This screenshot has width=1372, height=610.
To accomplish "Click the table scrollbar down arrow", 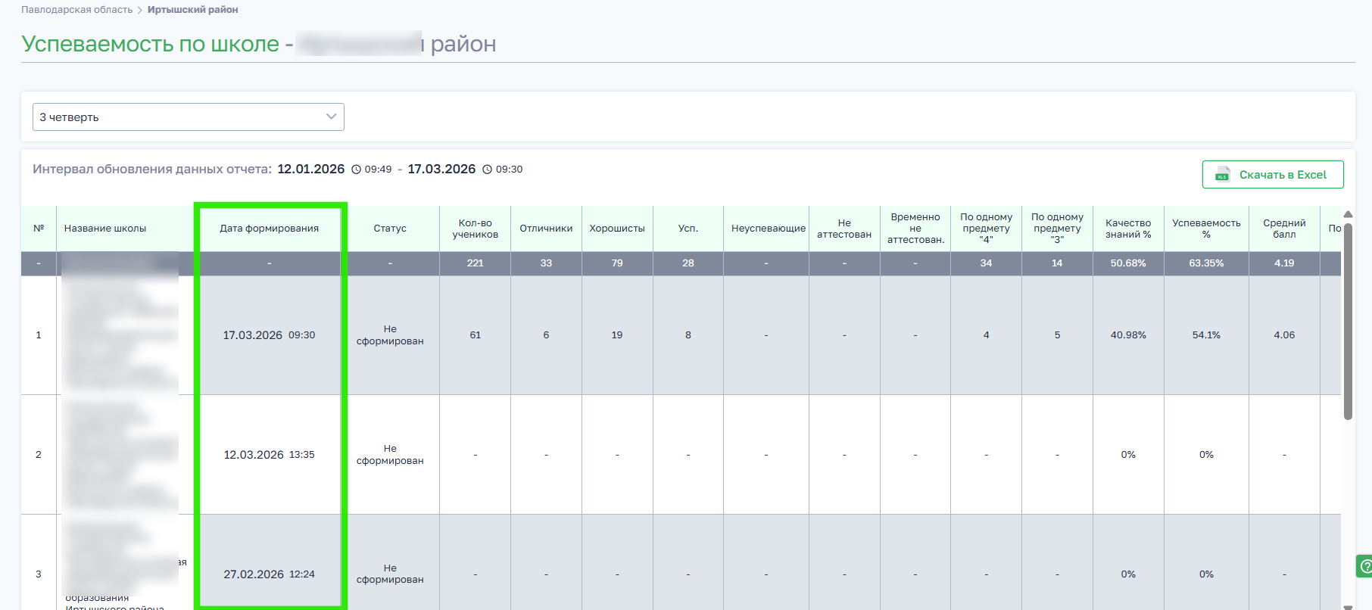I will pyautogui.click(x=1348, y=605).
